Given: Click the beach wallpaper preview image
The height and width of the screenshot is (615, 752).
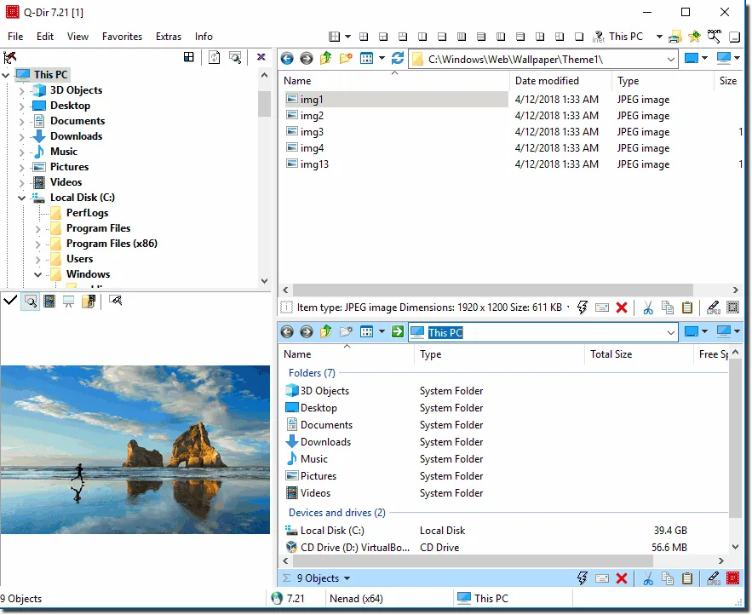Looking at the screenshot, I should (x=135, y=449).
